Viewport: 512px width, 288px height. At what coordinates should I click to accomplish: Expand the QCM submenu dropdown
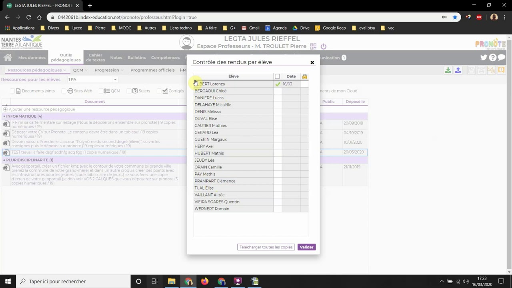pyautogui.click(x=80, y=70)
